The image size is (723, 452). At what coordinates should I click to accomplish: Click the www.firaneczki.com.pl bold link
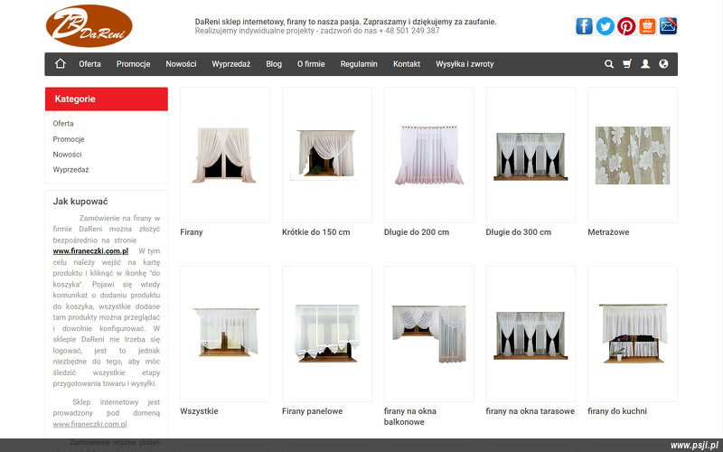(90, 250)
